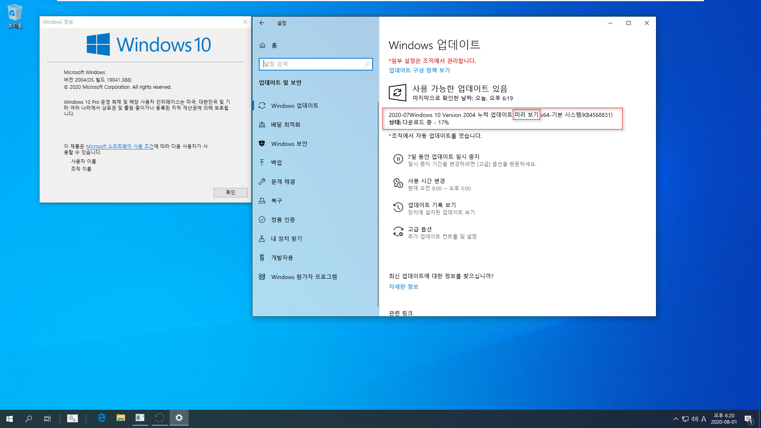
Task: Open File Explorer from taskbar
Action: (x=120, y=418)
